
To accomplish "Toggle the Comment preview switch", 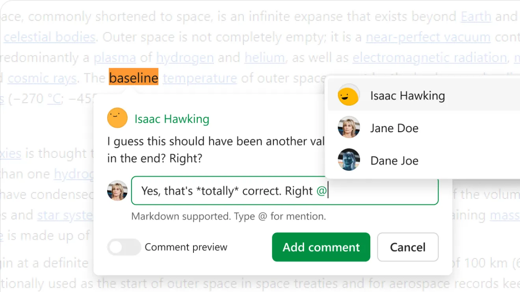I will 124,247.
